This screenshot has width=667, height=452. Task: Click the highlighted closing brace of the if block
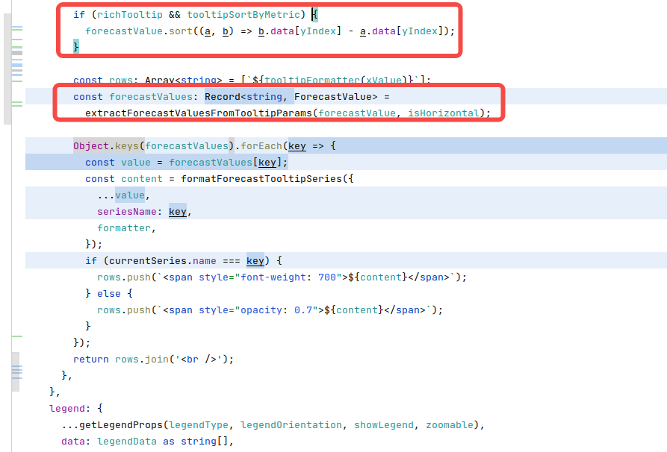pyautogui.click(x=75, y=47)
